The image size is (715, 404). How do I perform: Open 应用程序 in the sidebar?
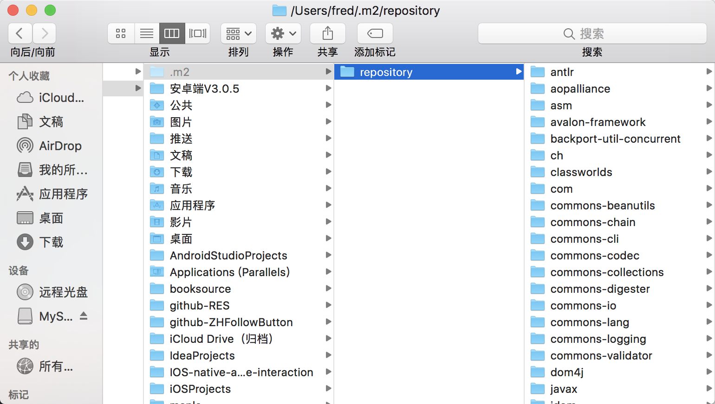(x=51, y=194)
